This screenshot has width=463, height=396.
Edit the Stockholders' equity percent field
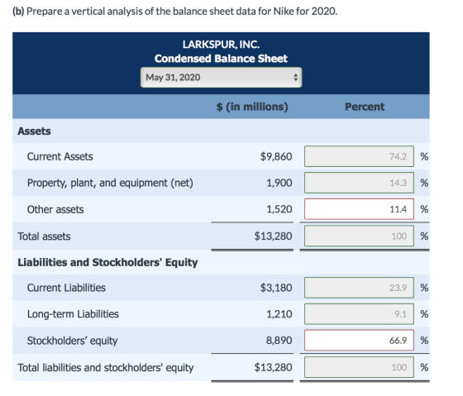click(359, 340)
